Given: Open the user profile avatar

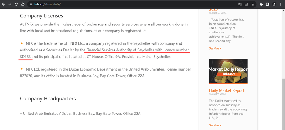Looking at the screenshot, I should (x=274, y=4).
